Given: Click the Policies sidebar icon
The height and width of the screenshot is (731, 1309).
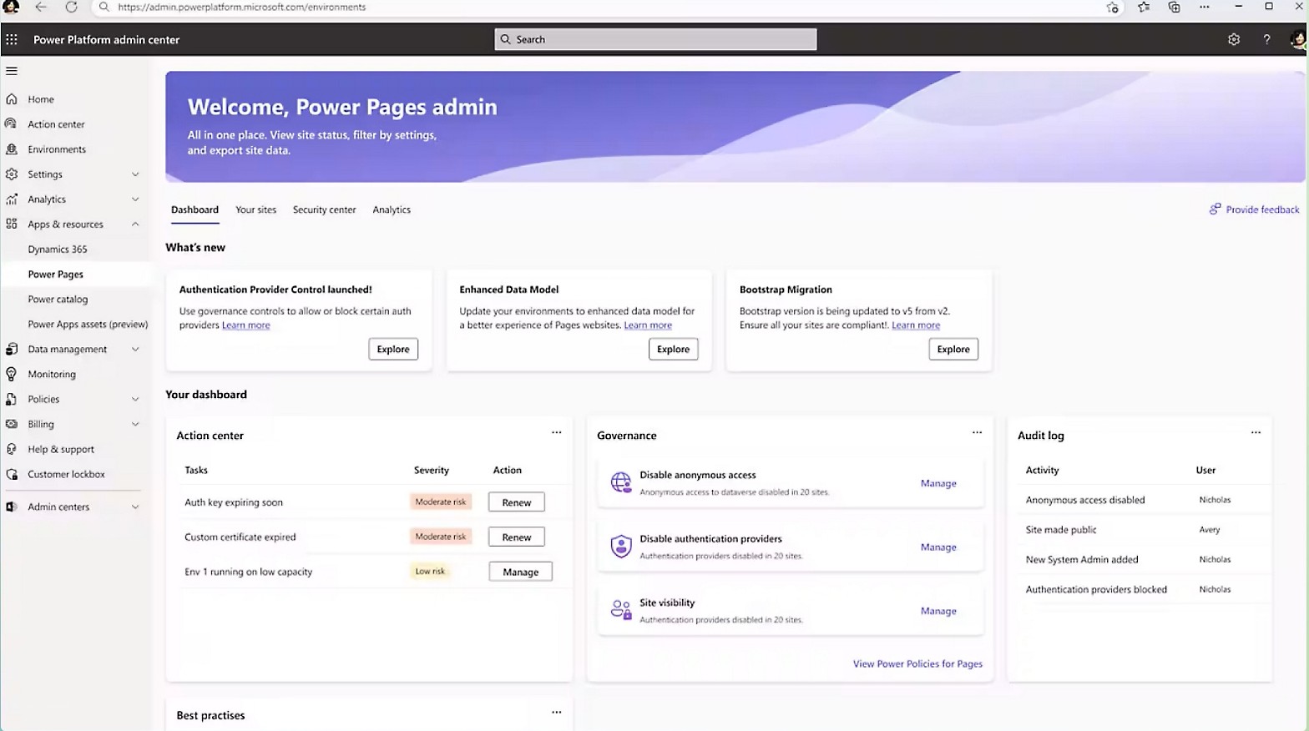Looking at the screenshot, I should pyautogui.click(x=12, y=399).
